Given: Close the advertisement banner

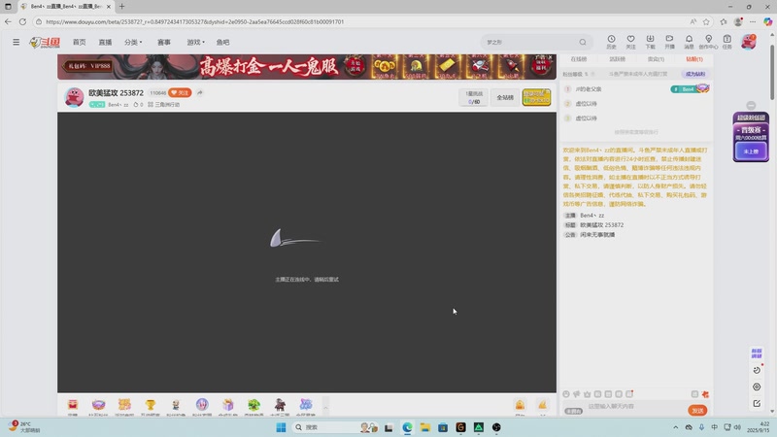Looking at the screenshot, I should pos(550,57).
